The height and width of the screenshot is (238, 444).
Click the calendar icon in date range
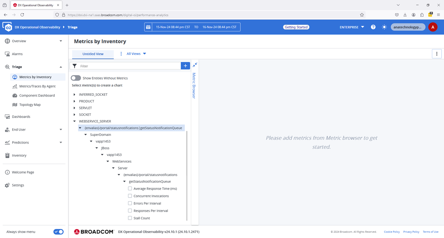tap(148, 27)
